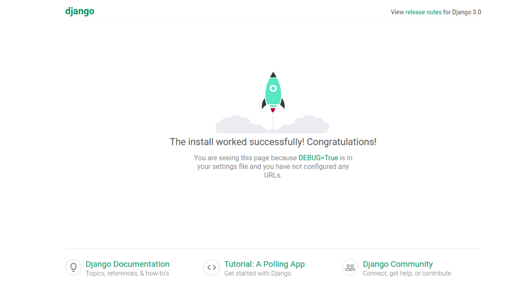Click 'for Django 3.0' text in header
529x285 pixels.
(x=462, y=12)
